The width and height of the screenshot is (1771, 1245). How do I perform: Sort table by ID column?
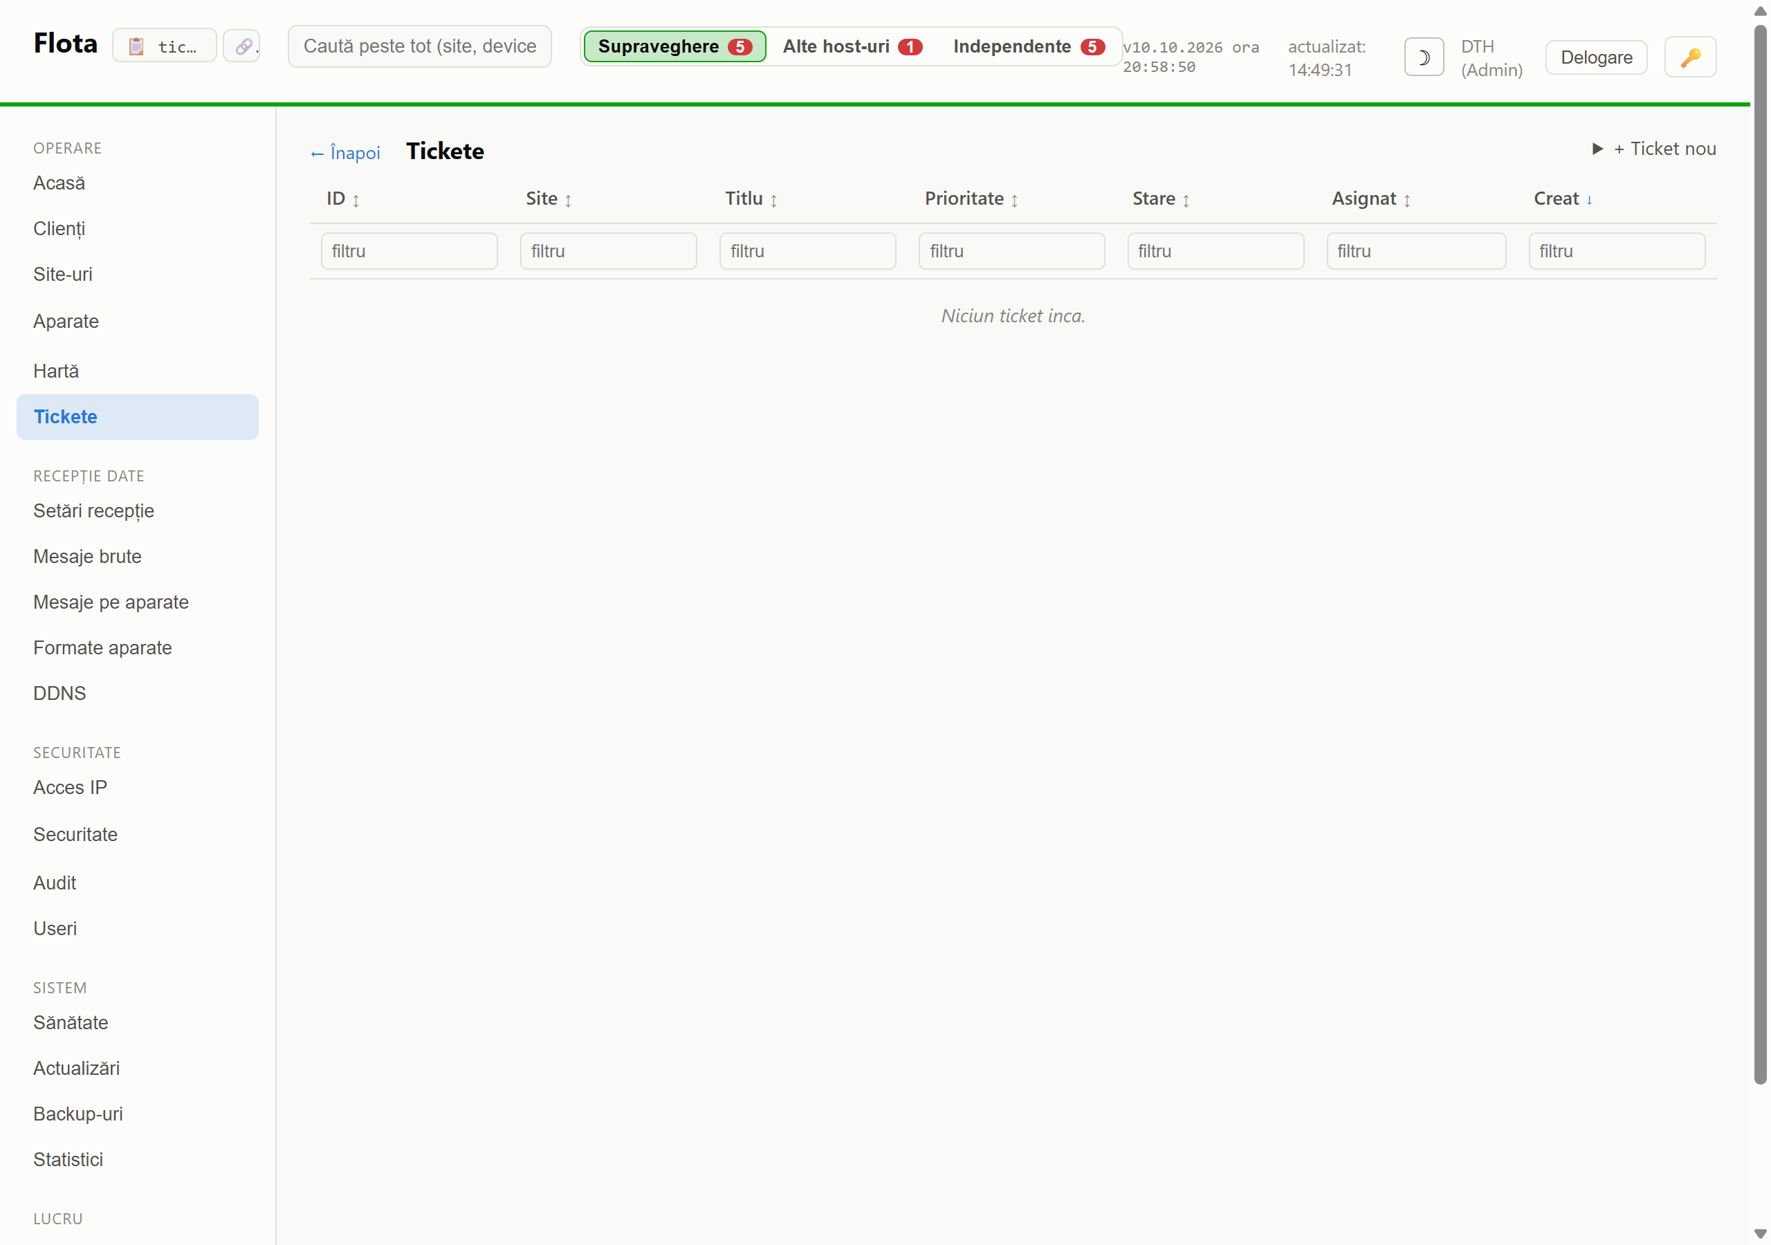pos(343,199)
